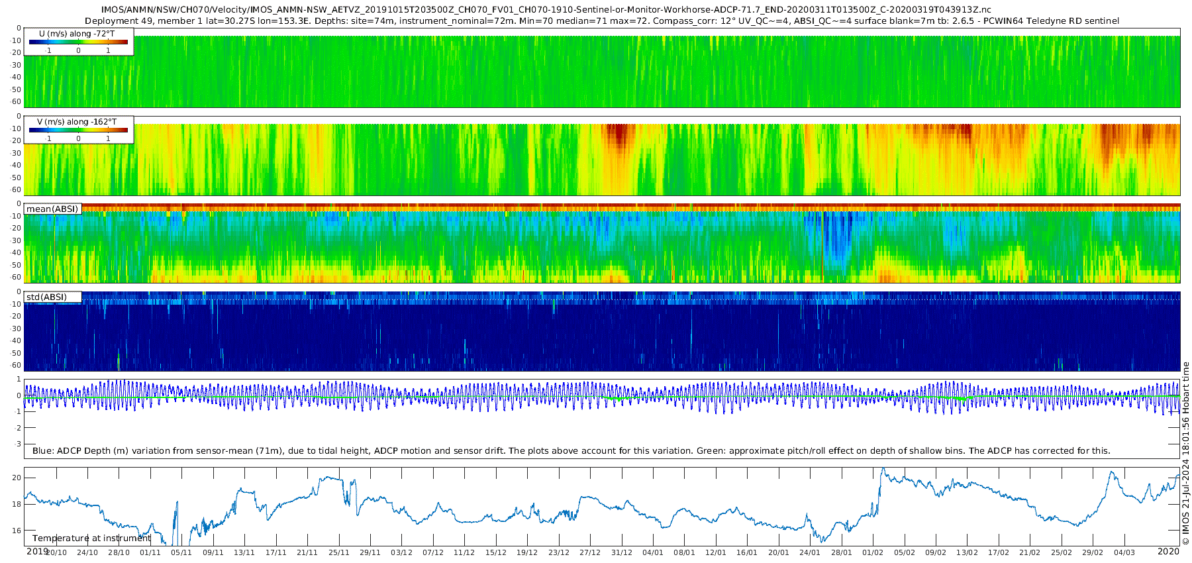The width and height of the screenshot is (1192, 563).
Task: Click the '31/12' date tick label
Action: pos(622,552)
